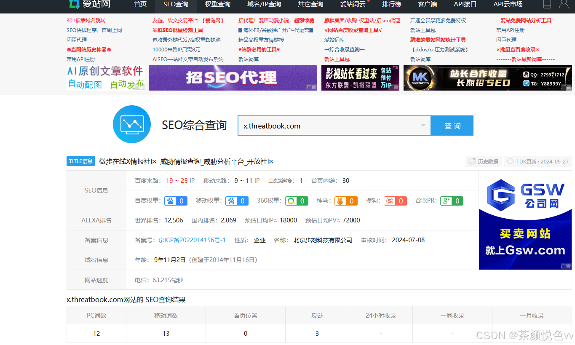The image size is (575, 345).
Task: Open MK Sports 站长合作 banner
Action: pos(488,78)
